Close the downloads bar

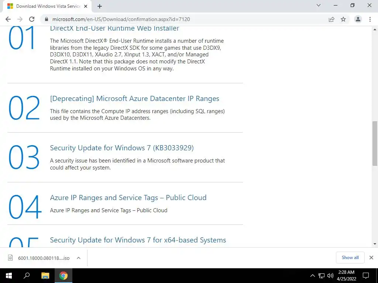pyautogui.click(x=371, y=258)
